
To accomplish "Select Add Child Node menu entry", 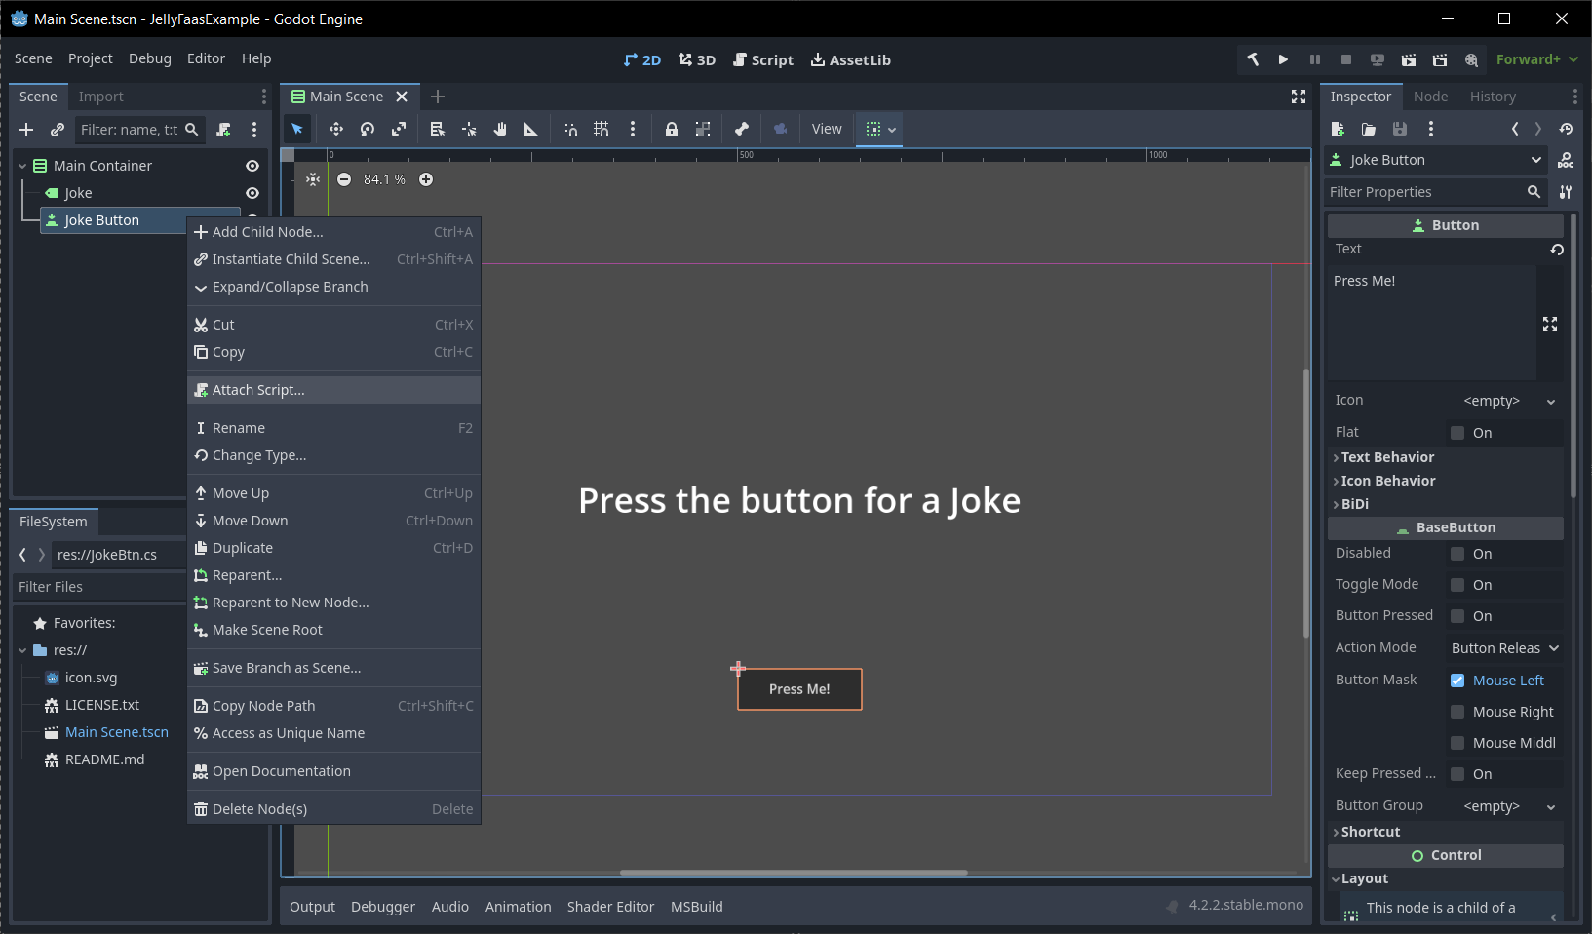I will click(x=333, y=232).
